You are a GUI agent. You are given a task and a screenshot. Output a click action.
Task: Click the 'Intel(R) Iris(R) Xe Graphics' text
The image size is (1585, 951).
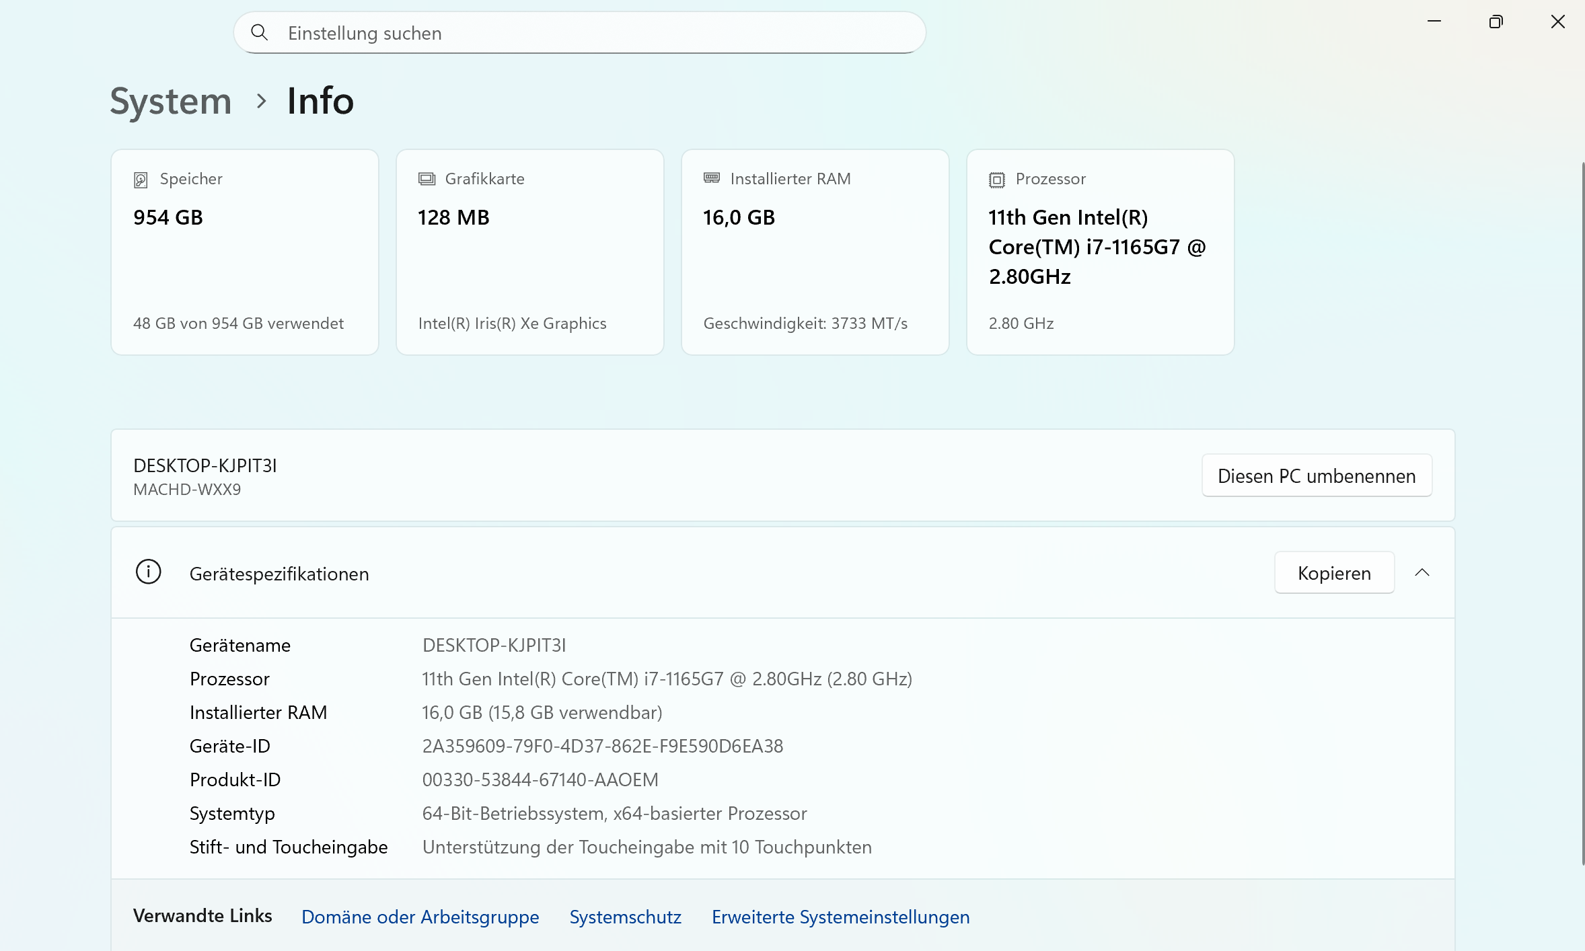513,324
